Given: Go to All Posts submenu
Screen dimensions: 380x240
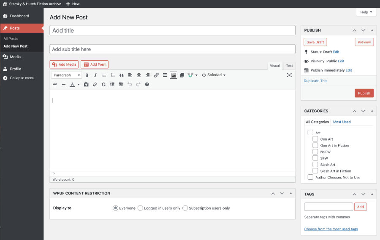Looking at the screenshot, I should (11, 39).
